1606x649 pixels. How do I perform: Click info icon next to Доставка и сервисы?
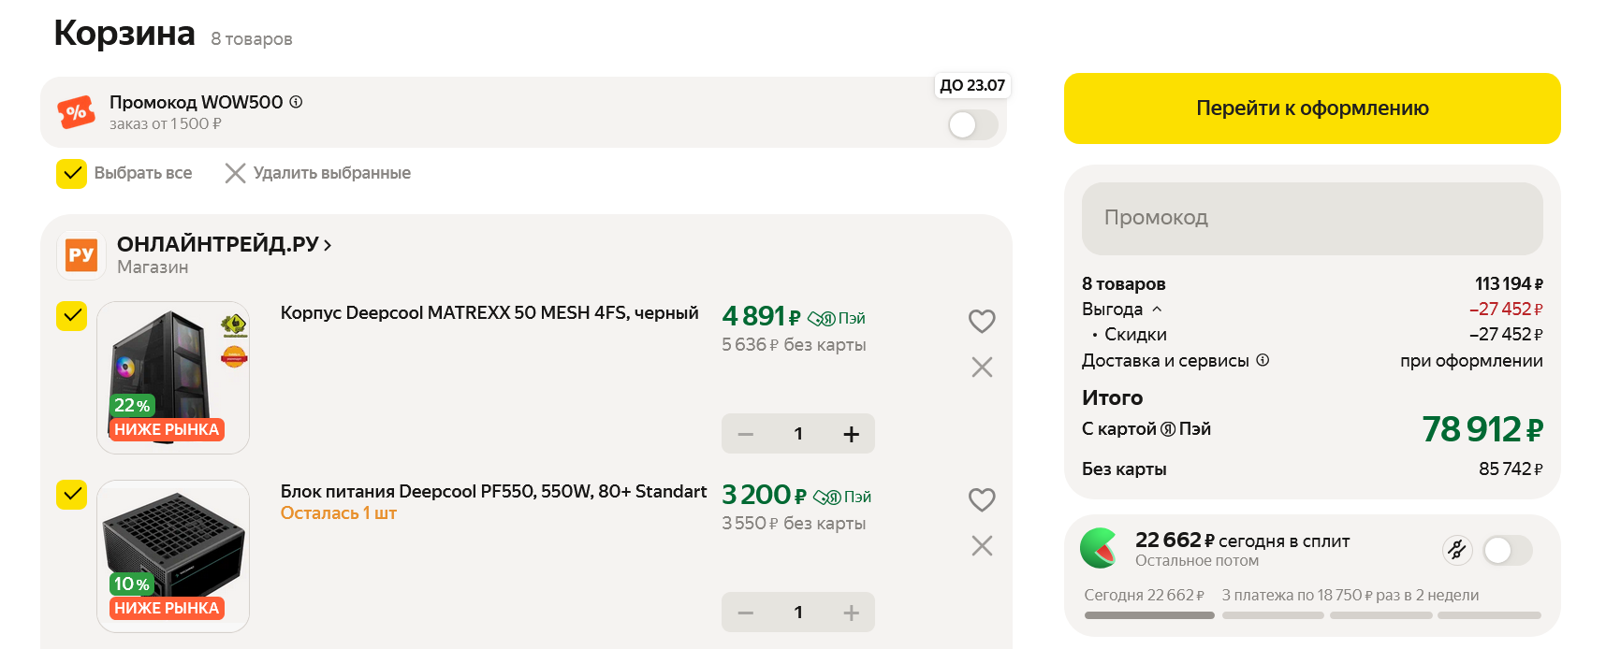(x=1263, y=360)
